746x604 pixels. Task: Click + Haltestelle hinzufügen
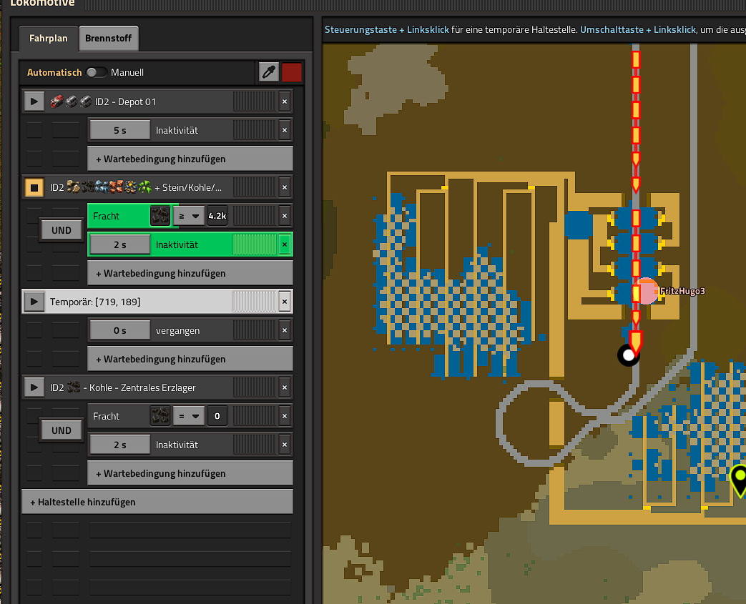pyautogui.click(x=157, y=502)
